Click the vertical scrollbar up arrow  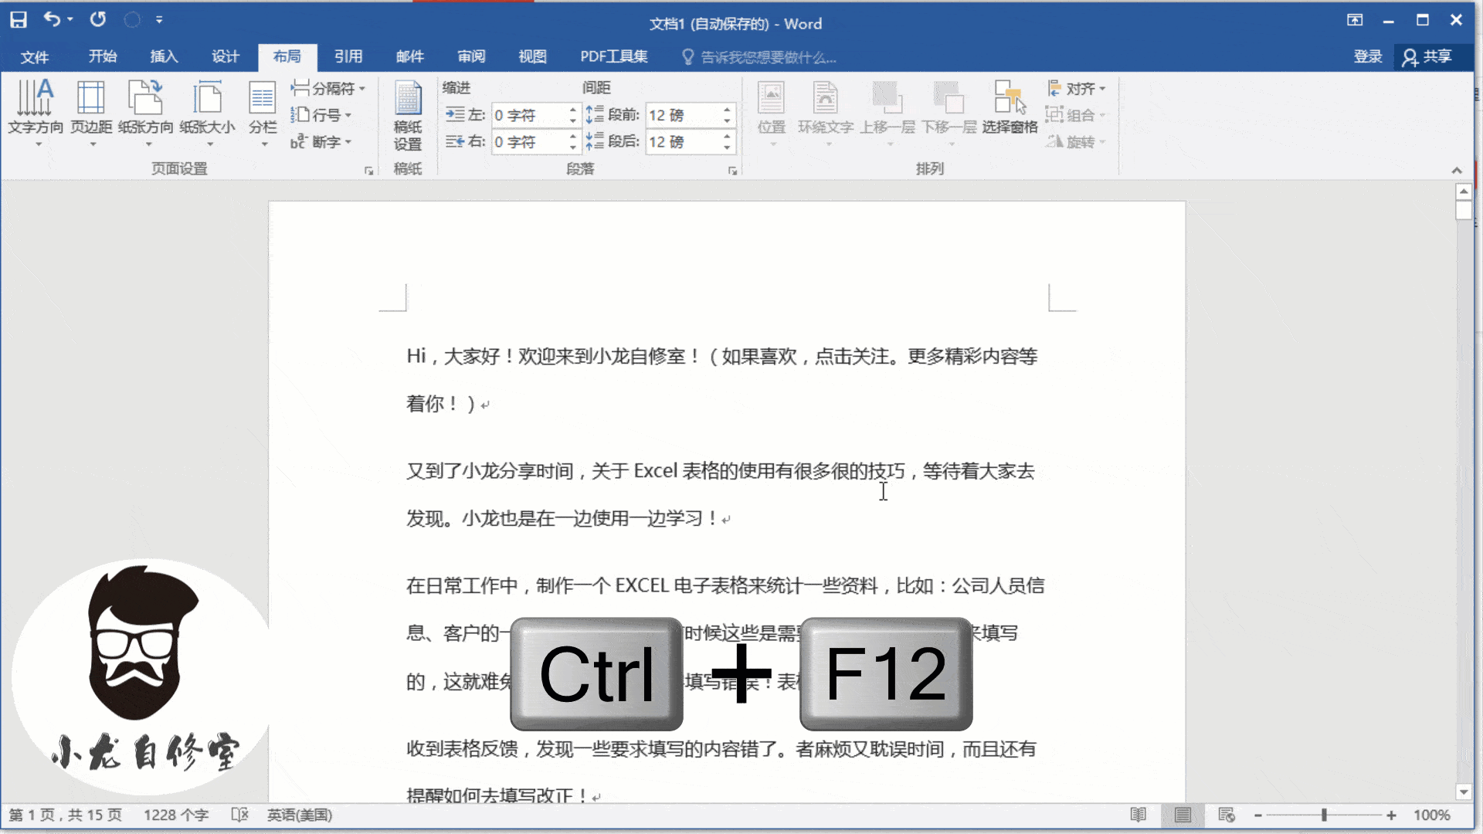point(1464,192)
